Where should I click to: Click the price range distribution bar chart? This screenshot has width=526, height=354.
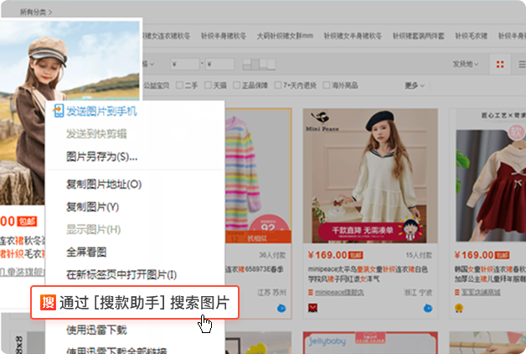pos(259,64)
